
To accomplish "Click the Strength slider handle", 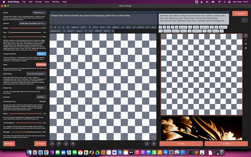I will (26, 132).
